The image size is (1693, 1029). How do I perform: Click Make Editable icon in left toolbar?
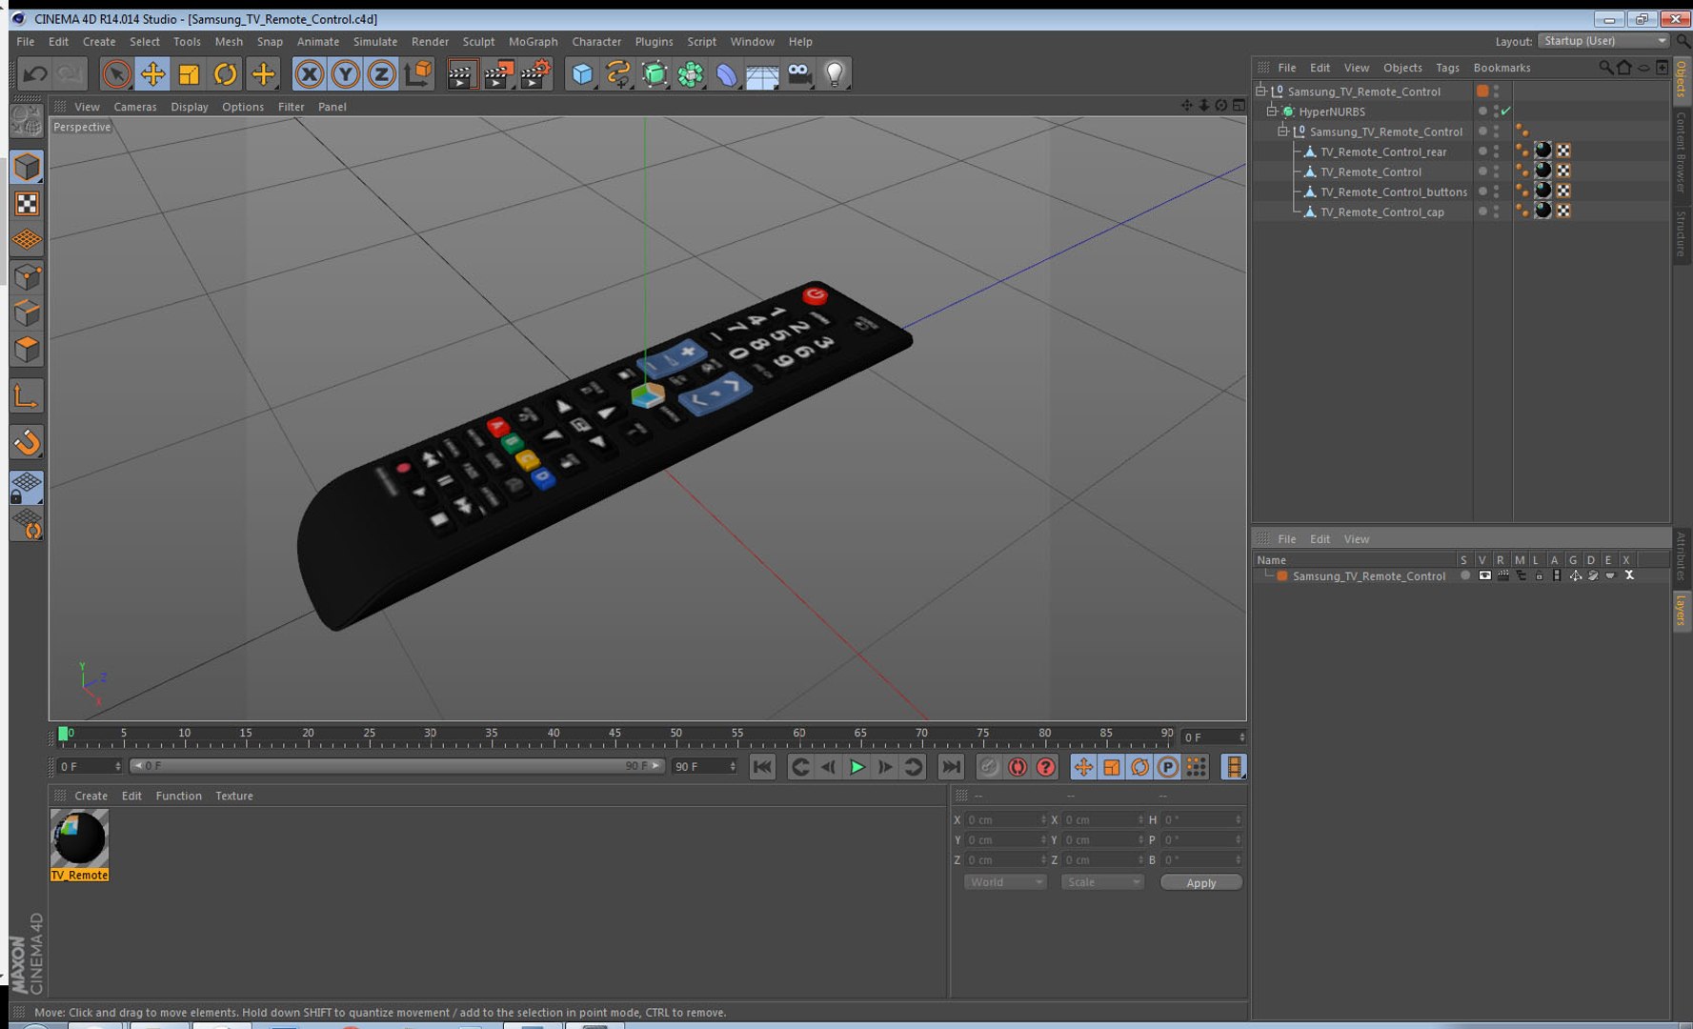(x=27, y=121)
